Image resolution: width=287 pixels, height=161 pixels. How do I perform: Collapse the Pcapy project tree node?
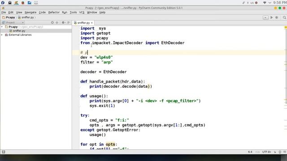pos(2,27)
